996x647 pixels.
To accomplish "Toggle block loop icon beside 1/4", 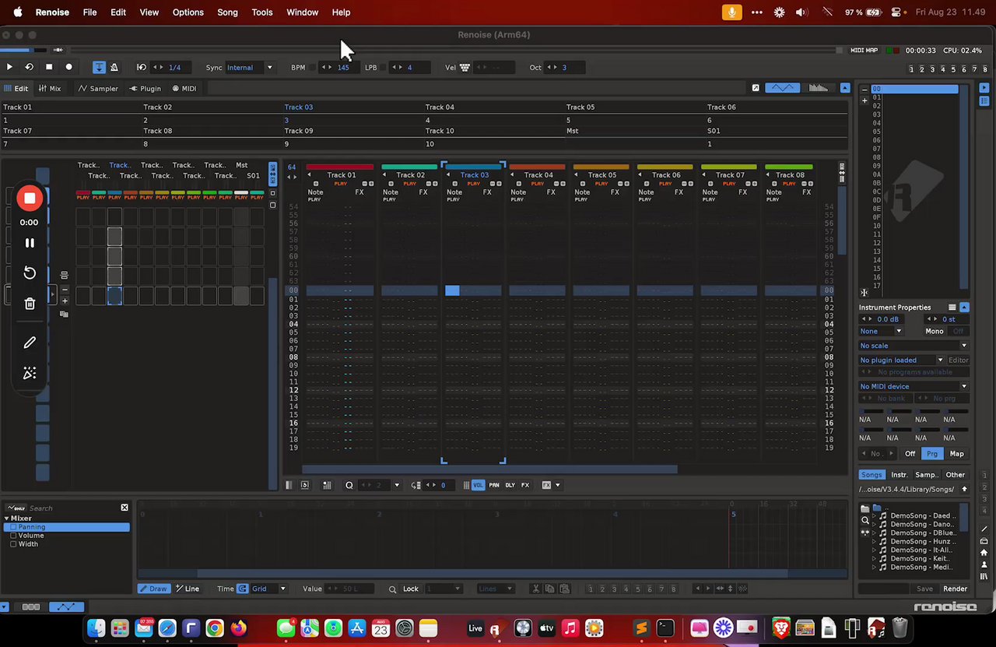I will tap(141, 67).
